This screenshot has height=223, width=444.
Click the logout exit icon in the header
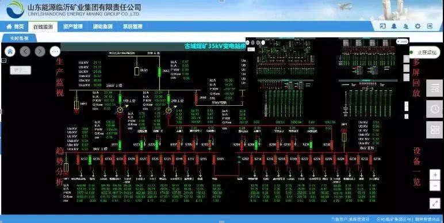(430, 26)
